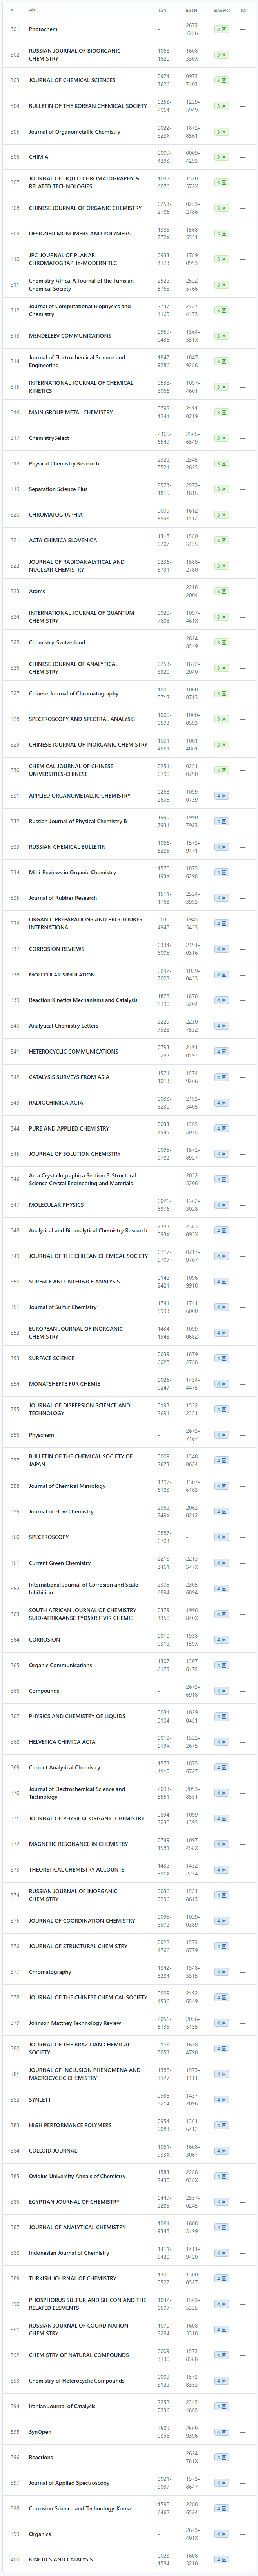This screenshot has height=2576, width=258.
Task: Click the 刊名 column header
Action: coord(33,10)
